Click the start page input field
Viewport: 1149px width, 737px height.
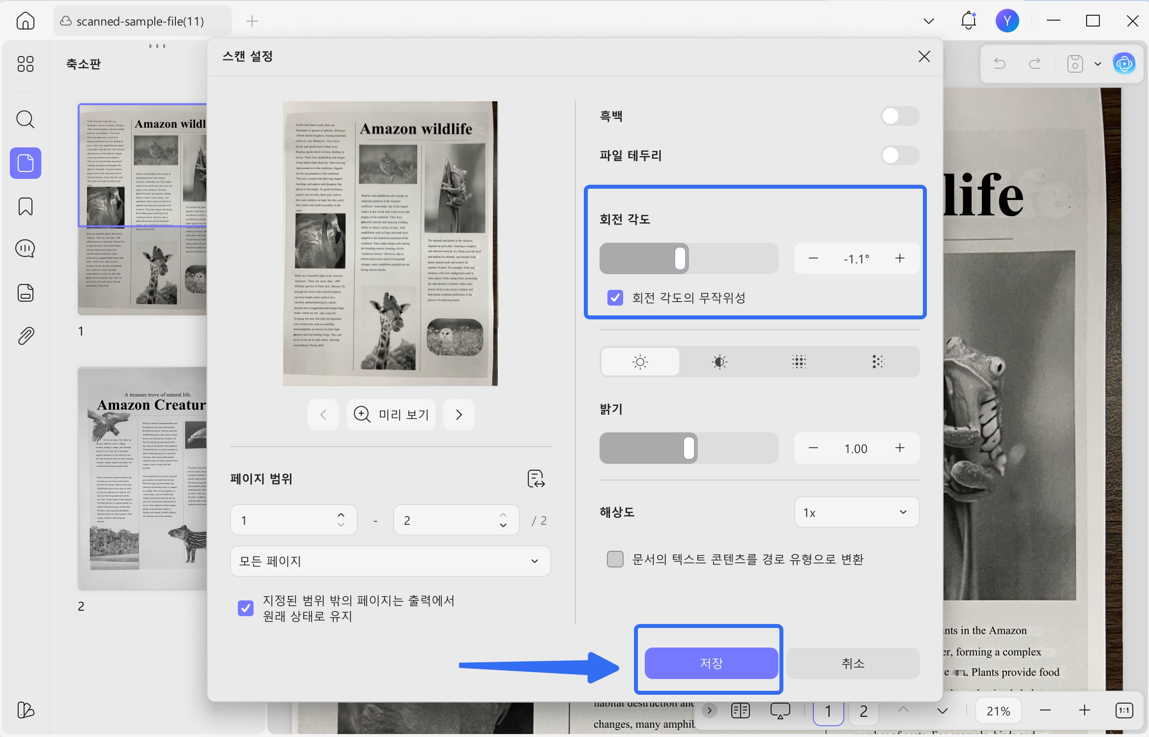point(293,520)
